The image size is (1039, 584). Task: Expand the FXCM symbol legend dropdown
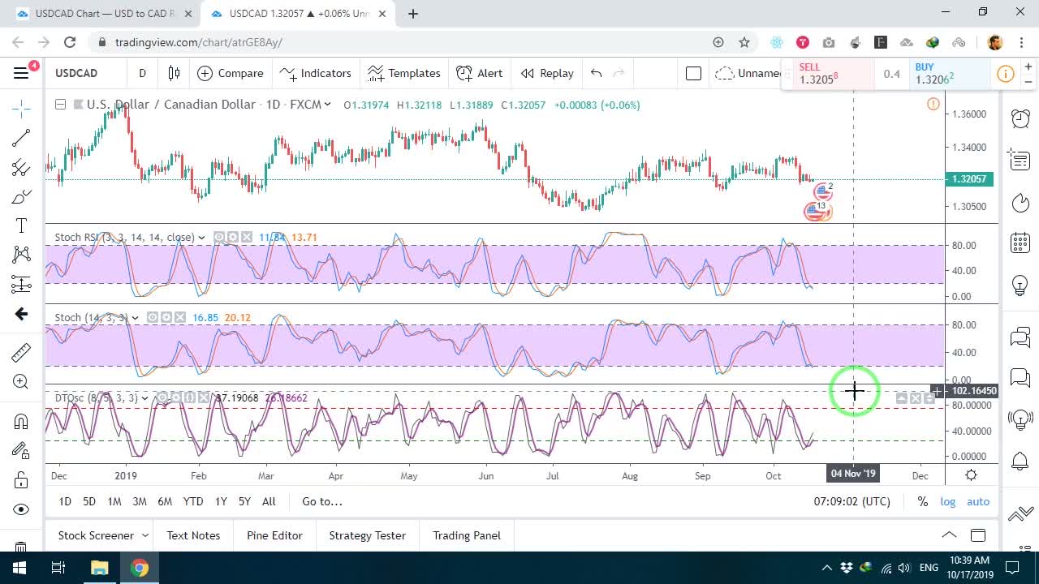(327, 105)
